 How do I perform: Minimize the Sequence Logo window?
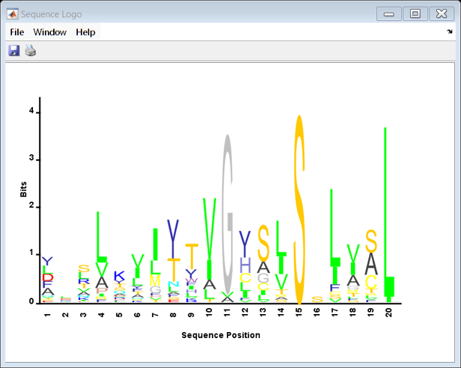coord(388,13)
